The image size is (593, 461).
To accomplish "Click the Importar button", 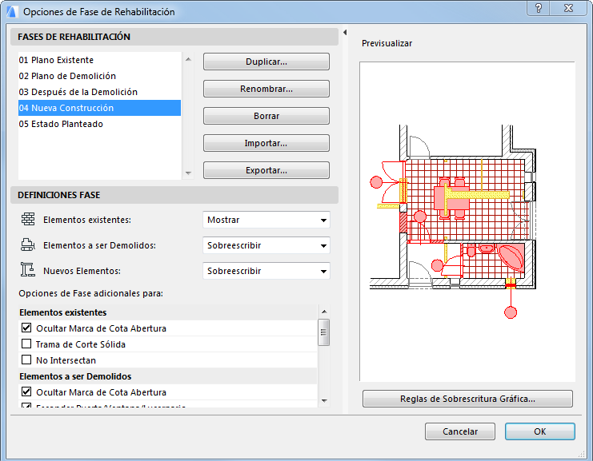I will (x=266, y=143).
